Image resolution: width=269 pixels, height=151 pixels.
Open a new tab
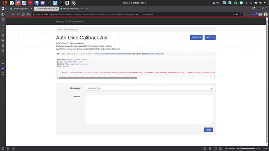(87, 9)
